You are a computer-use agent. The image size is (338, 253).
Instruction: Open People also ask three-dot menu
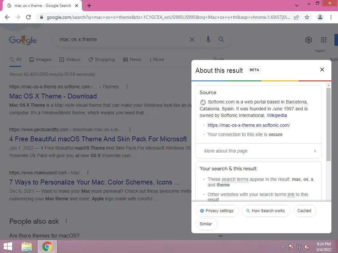point(66,221)
